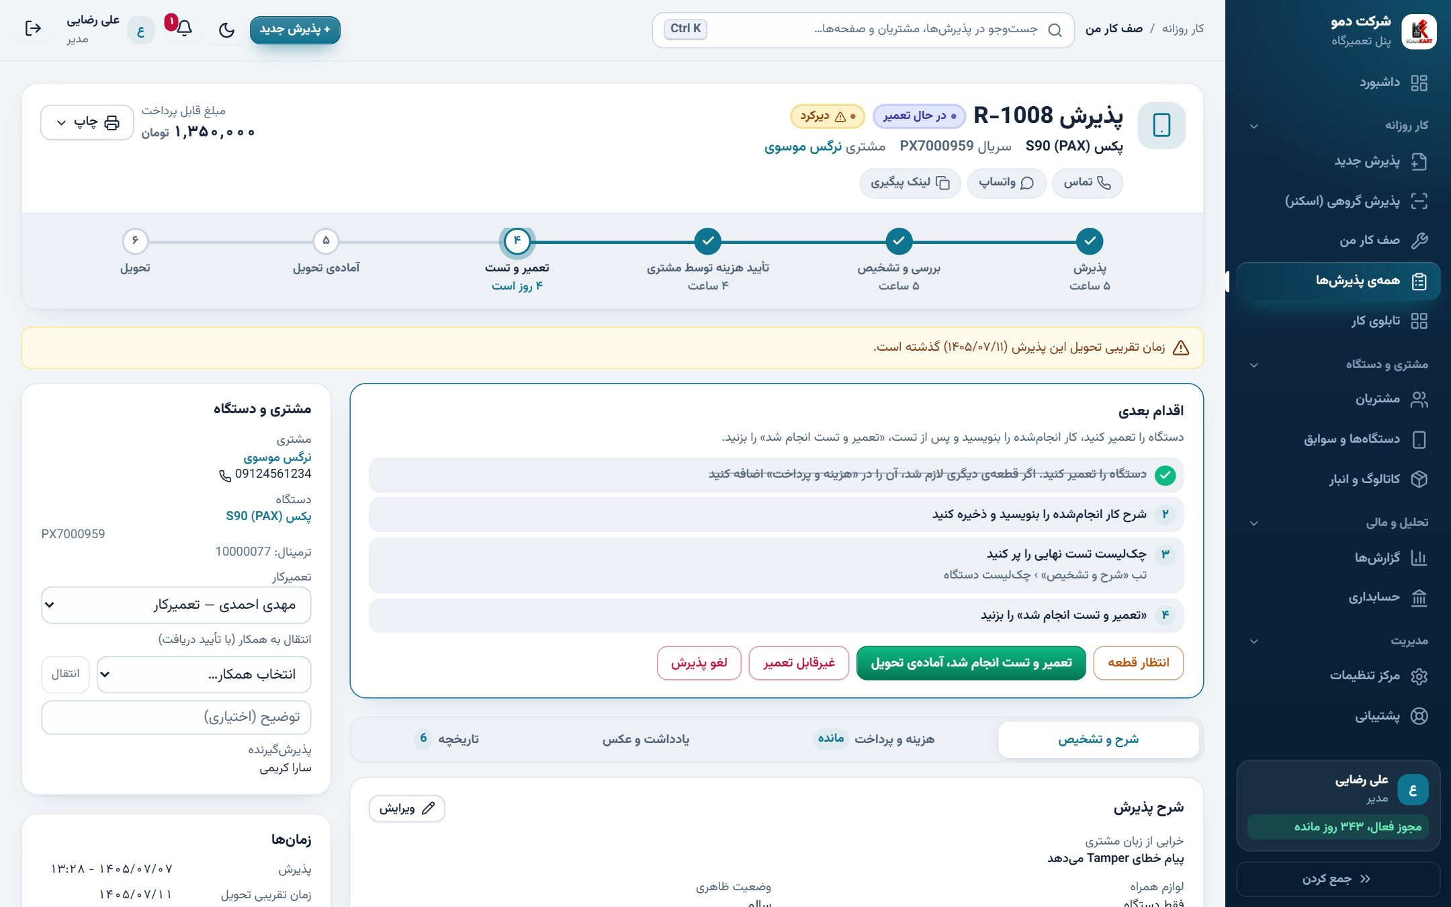
Task: Open مشتریان in the sidebar
Action: pyautogui.click(x=1338, y=399)
